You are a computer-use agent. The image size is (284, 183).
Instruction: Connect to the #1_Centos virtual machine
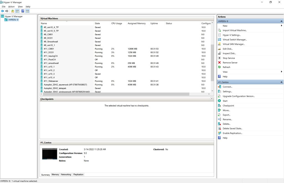[x=227, y=87]
